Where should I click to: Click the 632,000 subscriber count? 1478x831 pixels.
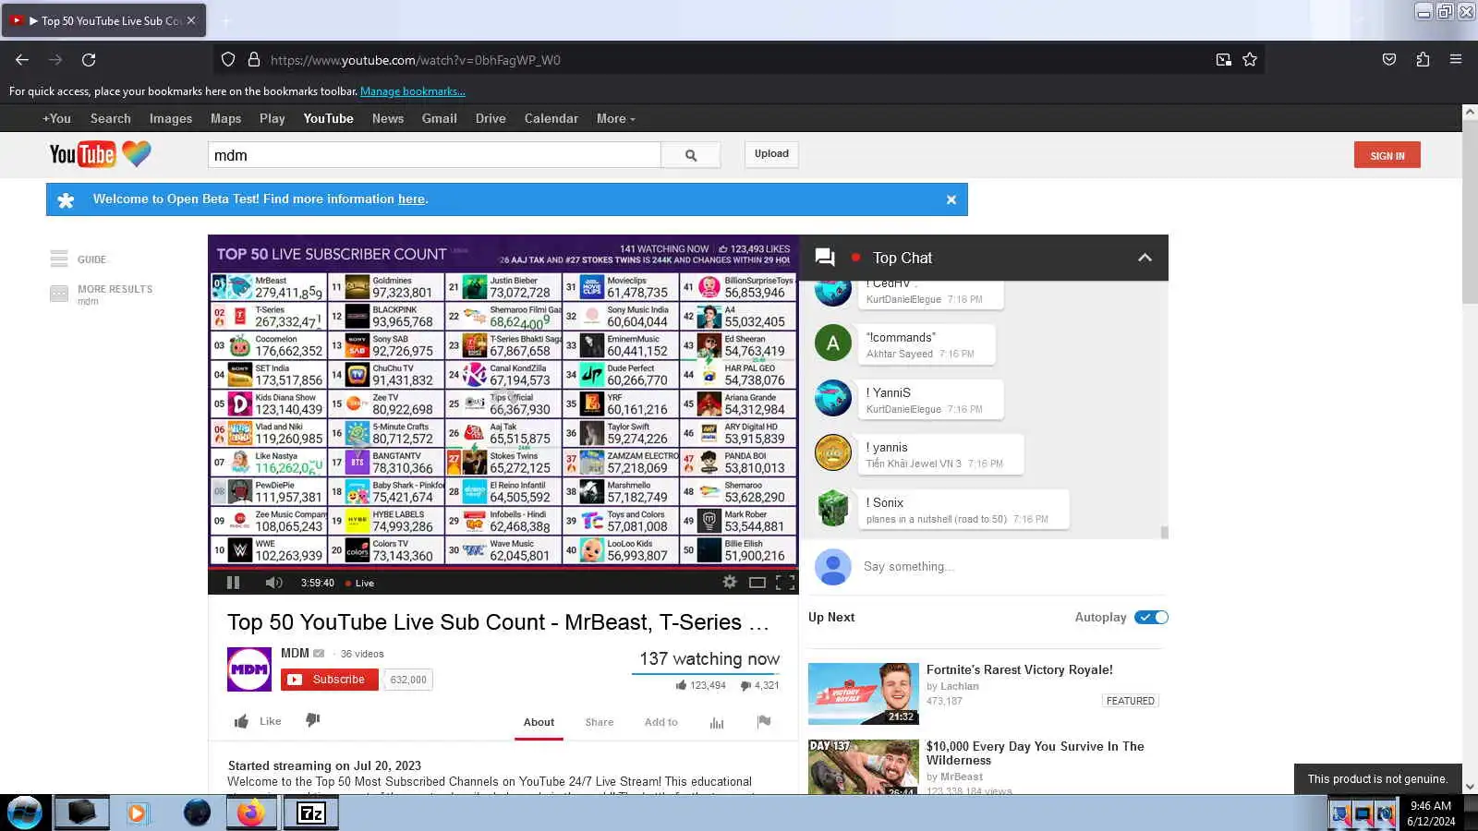coord(408,680)
